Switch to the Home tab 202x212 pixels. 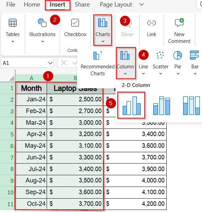pos(32,4)
